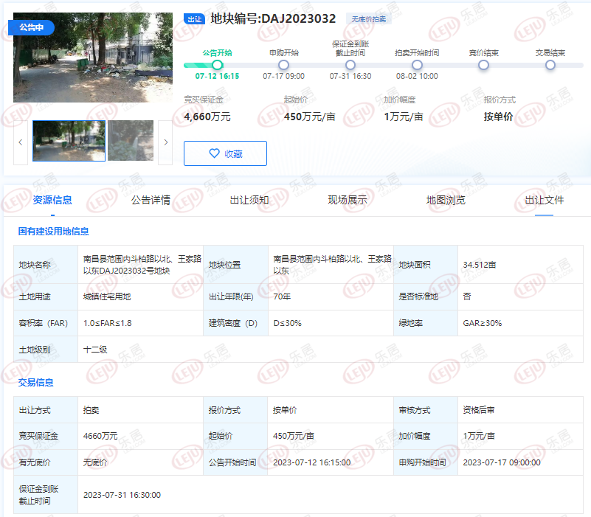Switch to the 公告详情 tab
This screenshot has width=591, height=517.
[151, 200]
